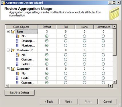Click the key icon of No under Customer
The height and width of the screenshot is (107, 122).
click(17, 73)
